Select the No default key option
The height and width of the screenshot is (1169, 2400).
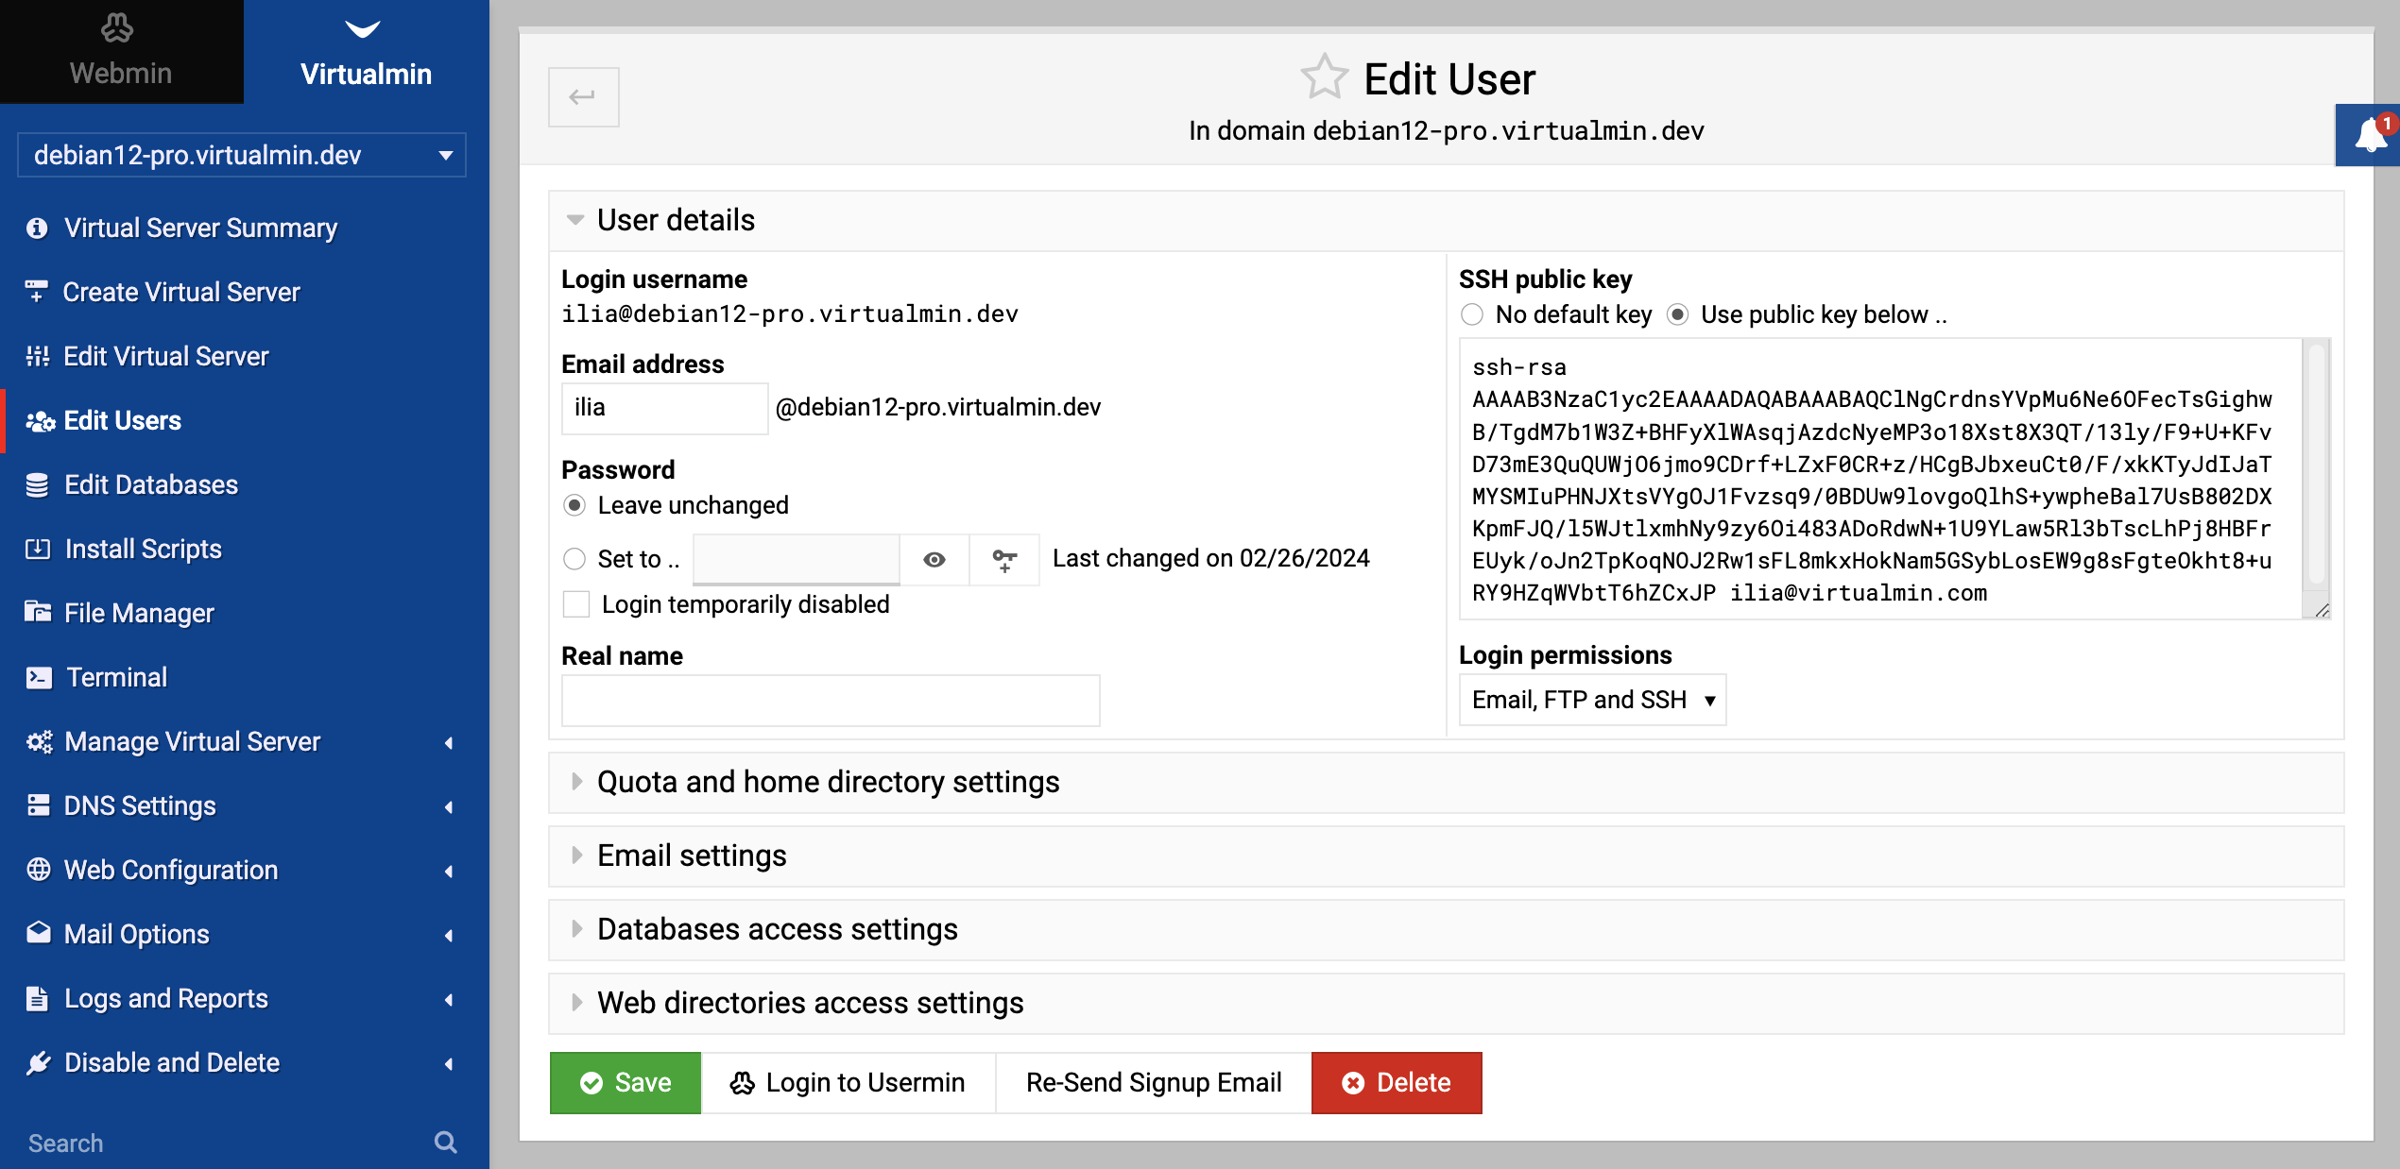pos(1472,314)
